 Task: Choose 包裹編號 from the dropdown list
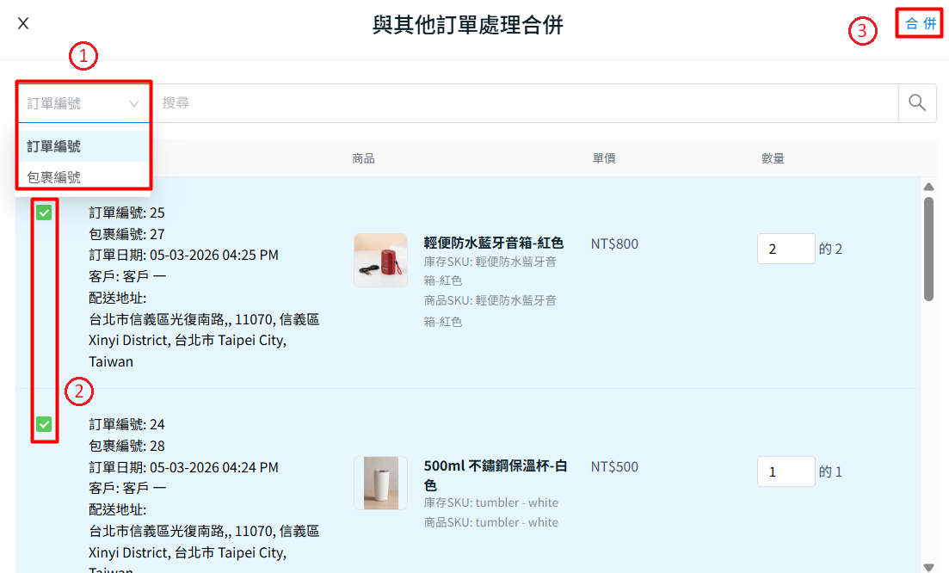[54, 177]
